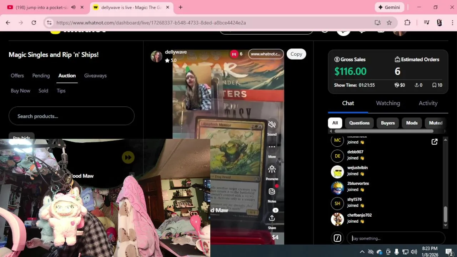Click the Say something chat input
Screen dimensions: 457x257
pos(396,238)
